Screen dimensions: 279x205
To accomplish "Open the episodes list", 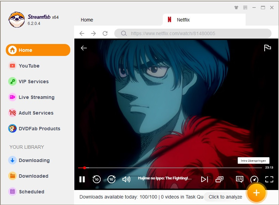I will 219,179.
